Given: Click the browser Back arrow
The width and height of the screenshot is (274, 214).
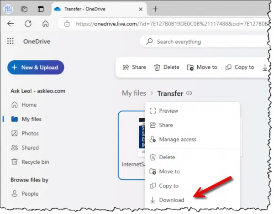Looking at the screenshot, I should coord(11,24).
